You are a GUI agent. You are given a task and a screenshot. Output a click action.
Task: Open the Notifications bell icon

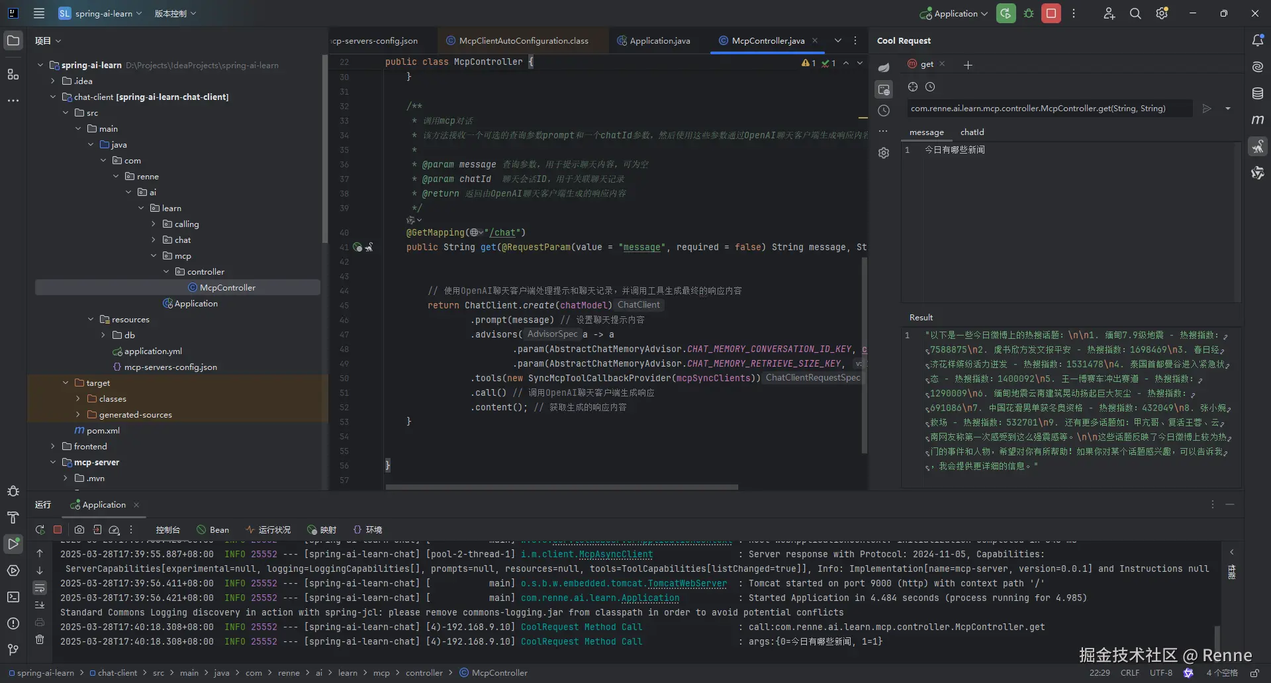pos(1258,40)
